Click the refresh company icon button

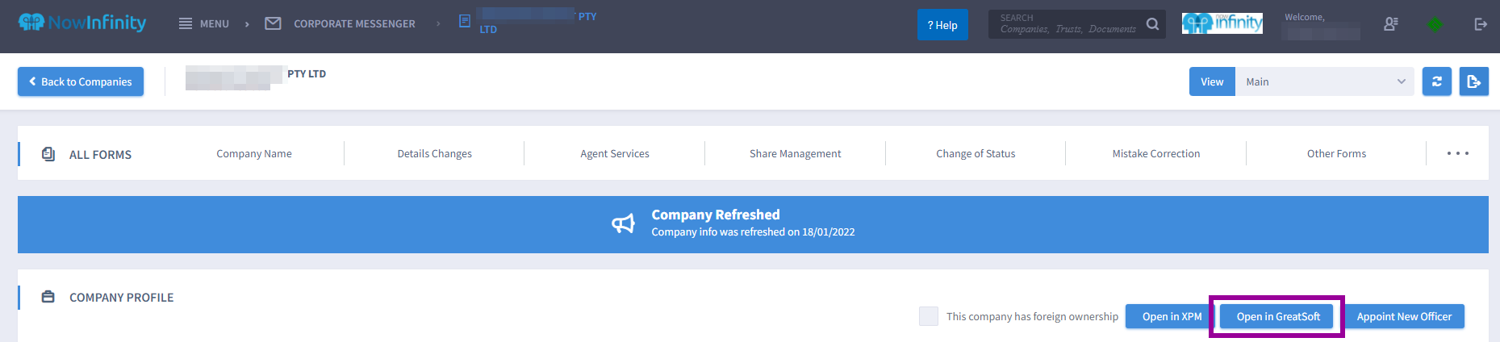point(1437,81)
